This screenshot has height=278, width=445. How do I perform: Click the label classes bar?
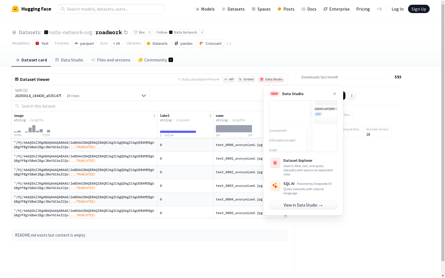pyautogui.click(x=178, y=132)
